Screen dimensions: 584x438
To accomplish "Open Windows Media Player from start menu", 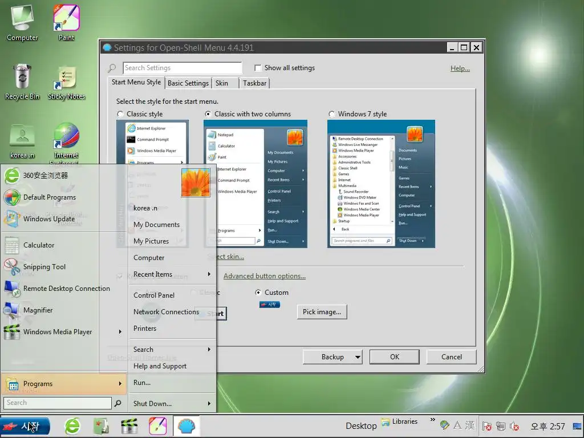I will click(63, 331).
